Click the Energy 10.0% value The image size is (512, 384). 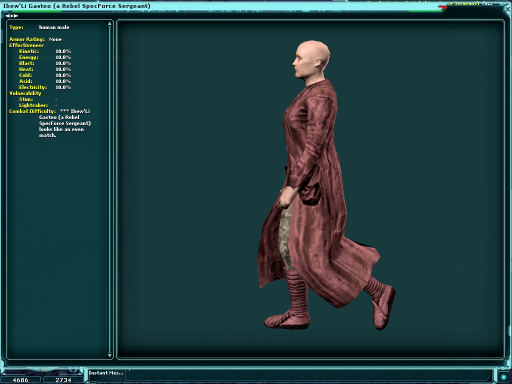click(x=63, y=57)
